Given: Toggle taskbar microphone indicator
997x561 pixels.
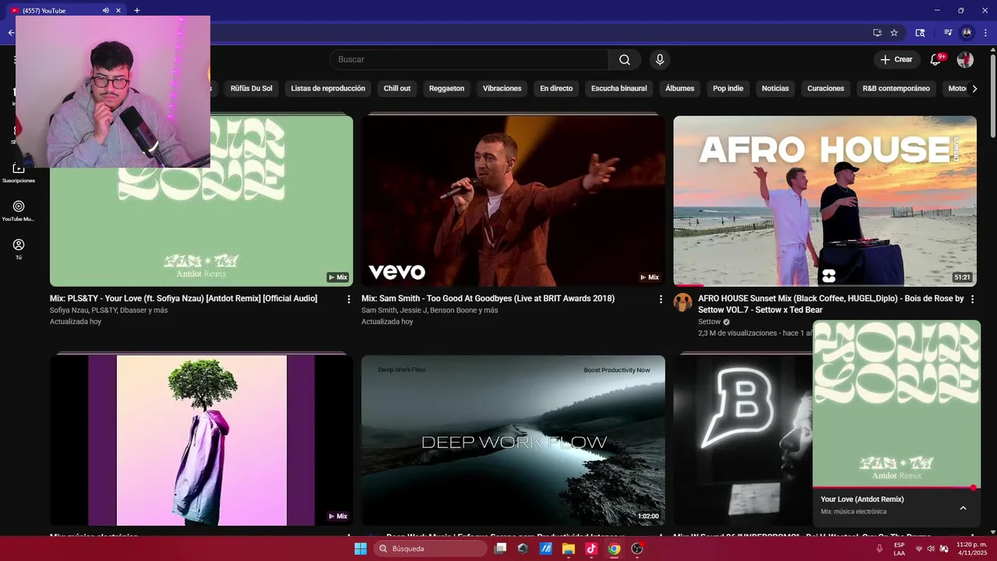Looking at the screenshot, I should (879, 549).
